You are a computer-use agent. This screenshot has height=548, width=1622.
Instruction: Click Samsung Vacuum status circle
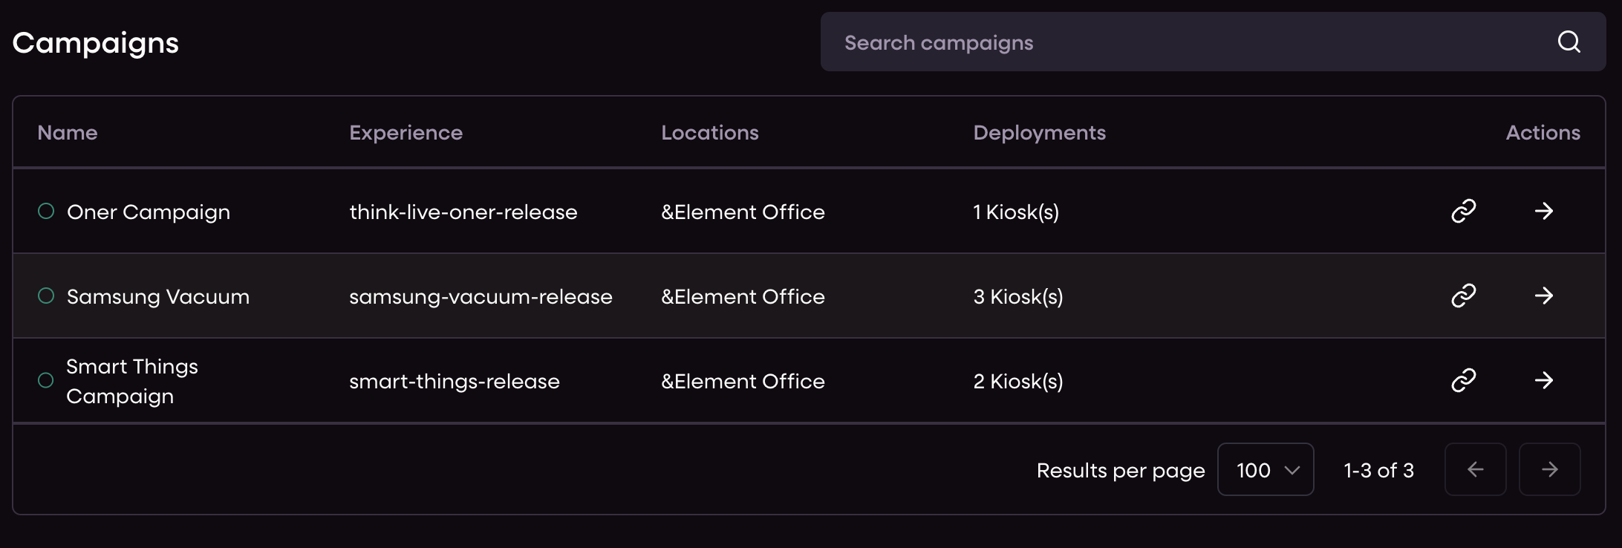46,296
